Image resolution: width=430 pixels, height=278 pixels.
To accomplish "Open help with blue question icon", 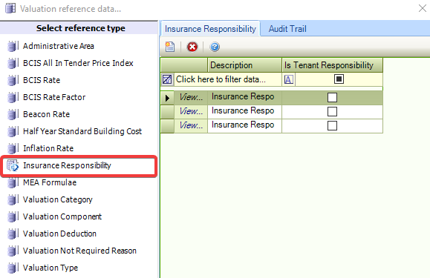I will click(x=215, y=47).
